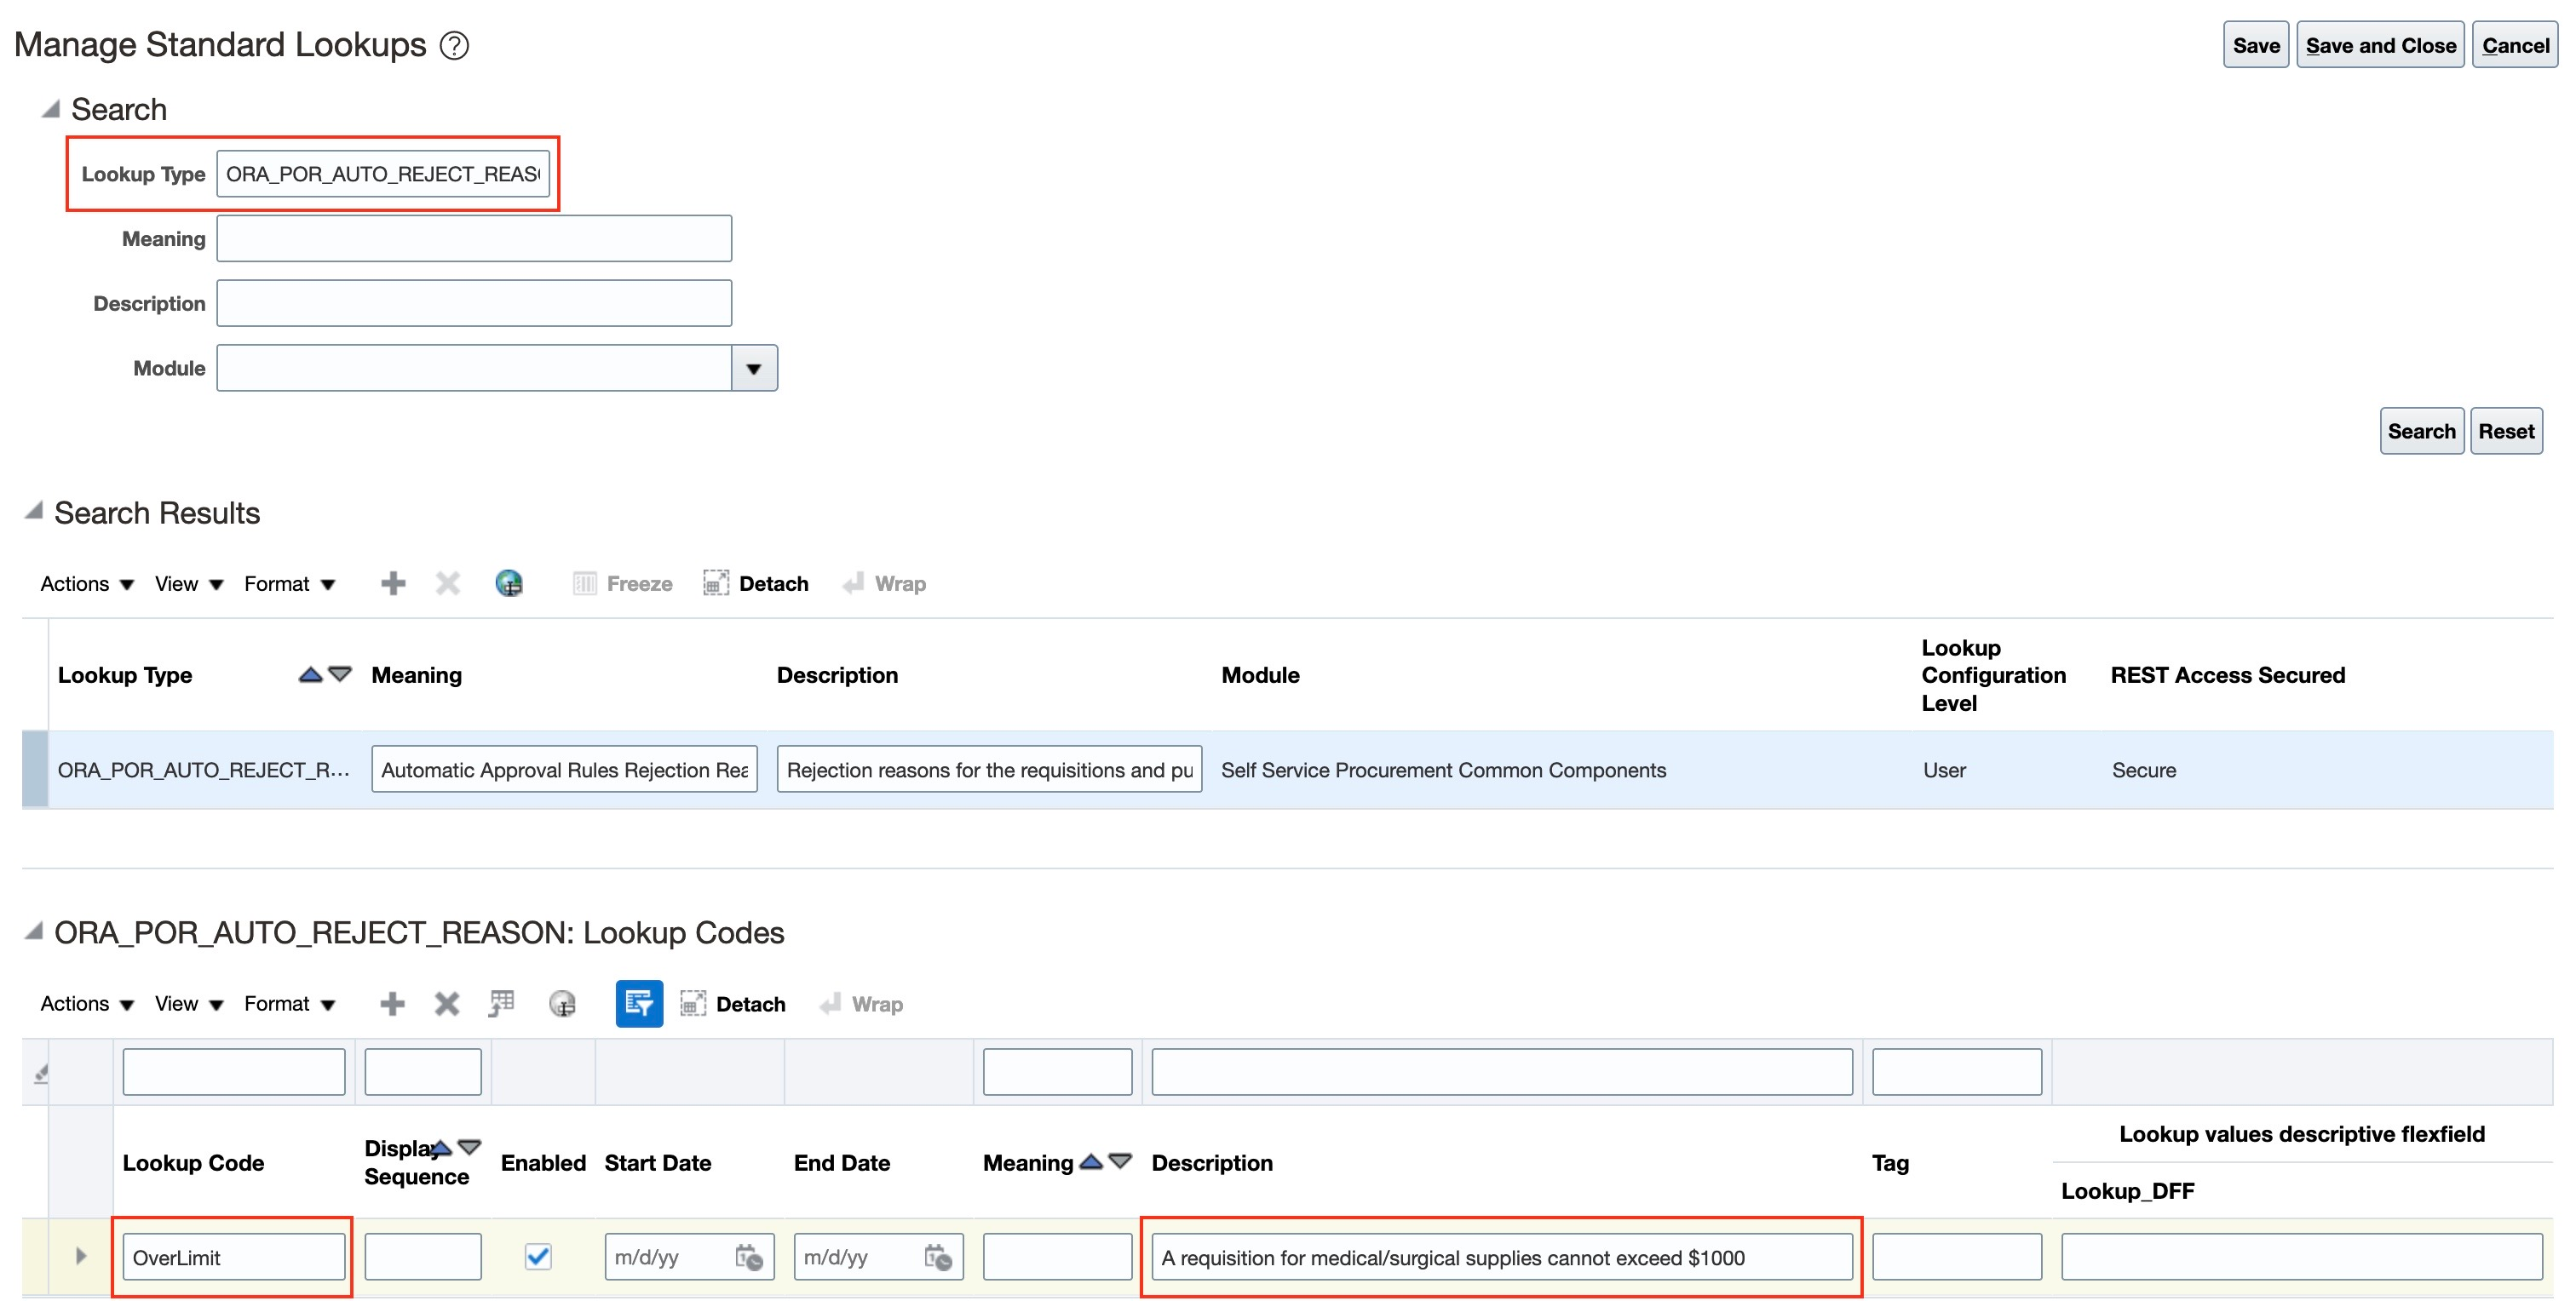2576x1301 pixels.
Task: Click Query By Example filter icon
Action: tap(639, 1003)
